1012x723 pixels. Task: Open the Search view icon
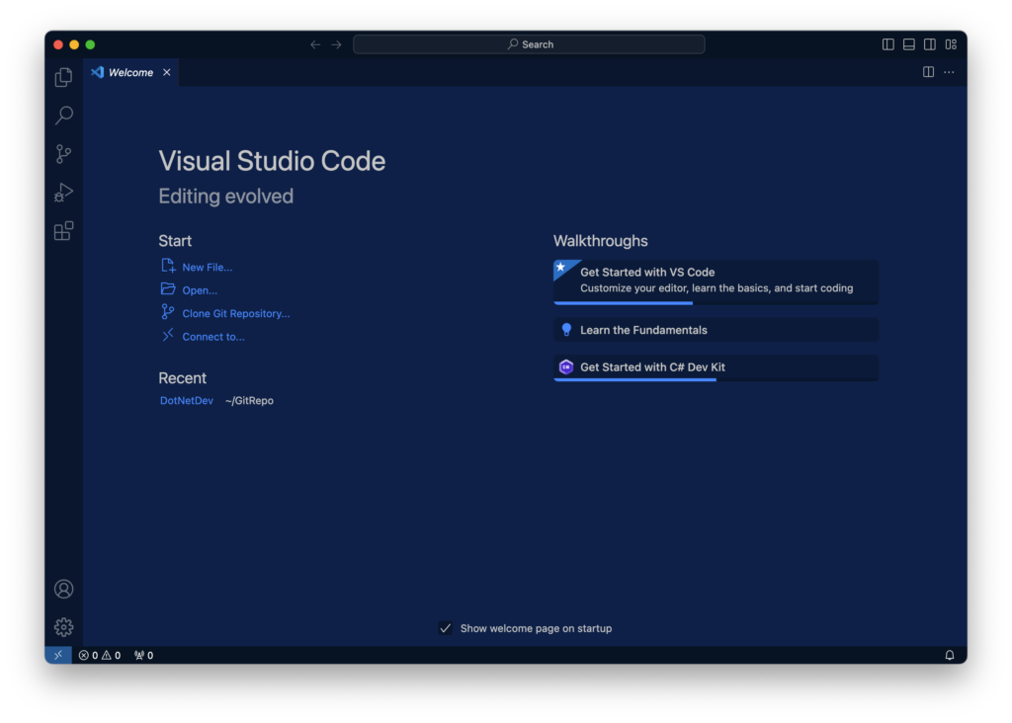click(62, 116)
